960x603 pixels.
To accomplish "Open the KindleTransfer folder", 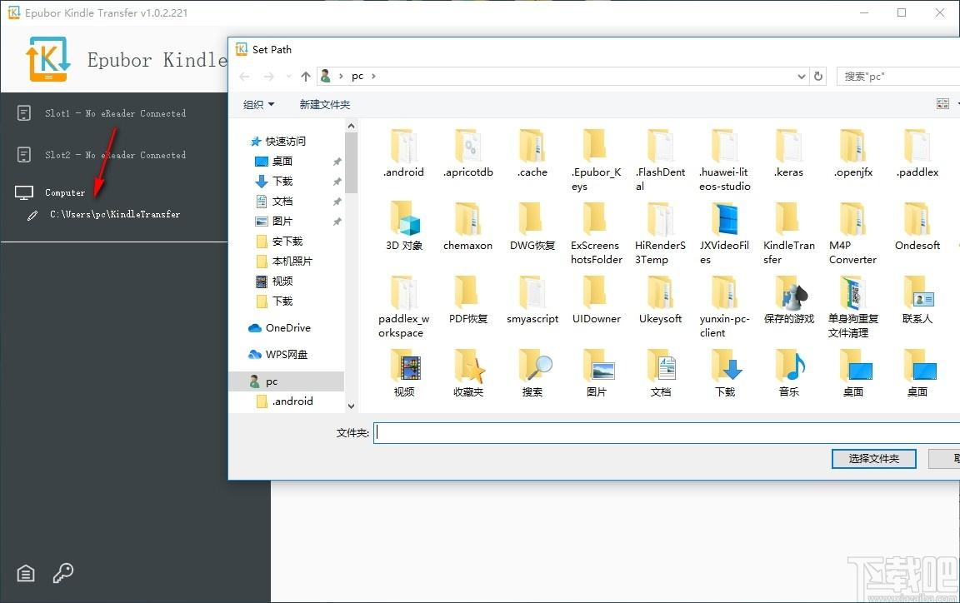I will click(x=788, y=230).
